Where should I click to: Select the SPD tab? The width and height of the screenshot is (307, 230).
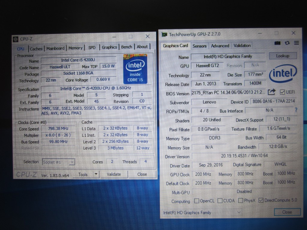92,48
